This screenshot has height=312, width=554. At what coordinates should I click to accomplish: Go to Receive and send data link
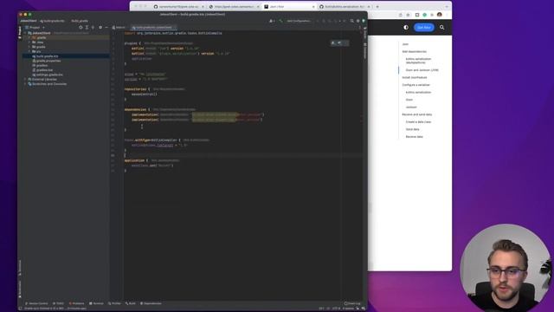coord(417,114)
